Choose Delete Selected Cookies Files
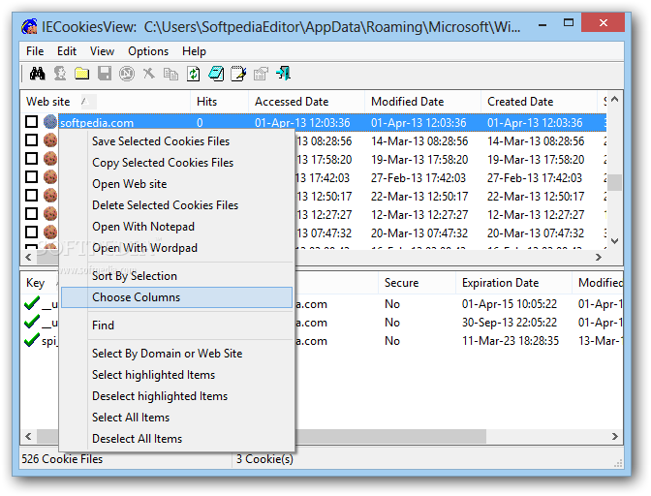This screenshot has height=496, width=651. coord(177,205)
